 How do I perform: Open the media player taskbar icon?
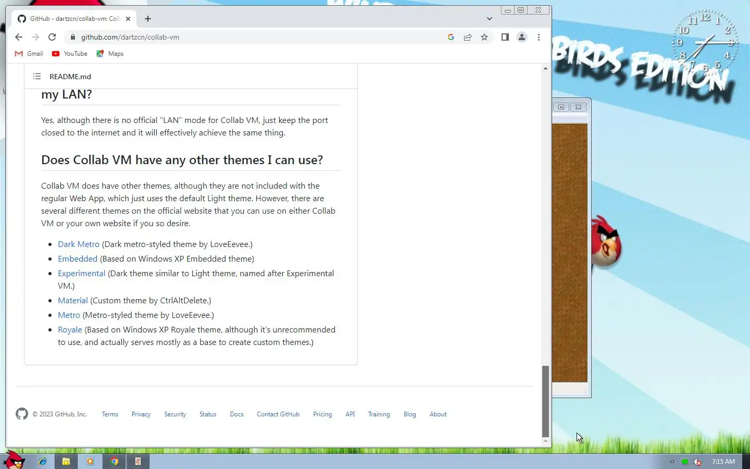coord(90,461)
